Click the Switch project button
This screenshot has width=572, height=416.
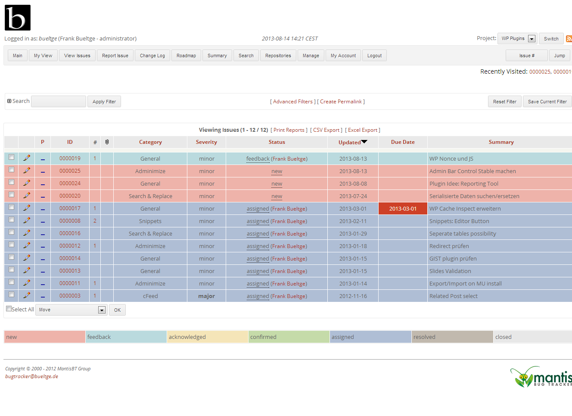(x=551, y=39)
